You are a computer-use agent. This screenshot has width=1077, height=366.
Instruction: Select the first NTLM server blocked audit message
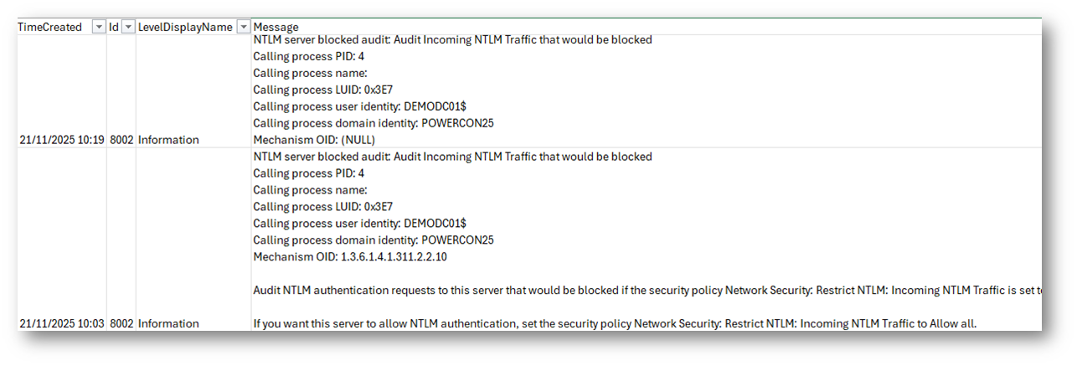coord(452,39)
